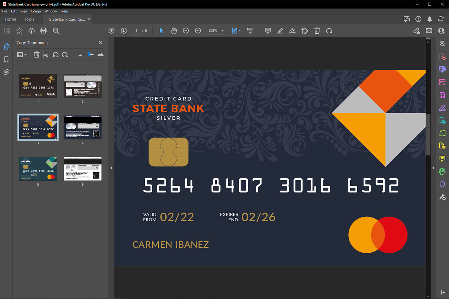Viewport: 449px width, 299px height.
Task: Open the Bookmarks panel
Action: pyautogui.click(x=6, y=59)
